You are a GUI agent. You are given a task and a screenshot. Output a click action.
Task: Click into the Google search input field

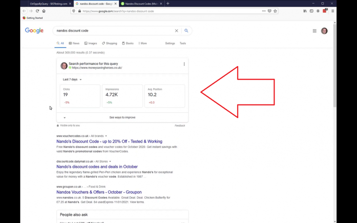point(114,31)
